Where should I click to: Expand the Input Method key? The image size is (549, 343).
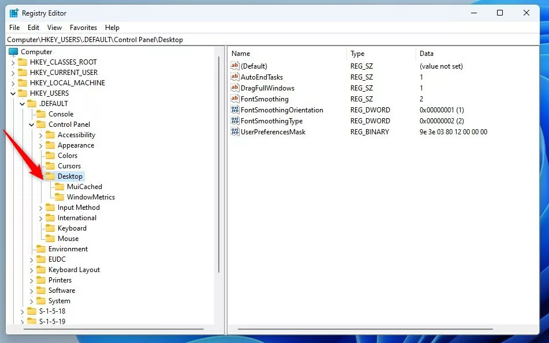pos(40,208)
